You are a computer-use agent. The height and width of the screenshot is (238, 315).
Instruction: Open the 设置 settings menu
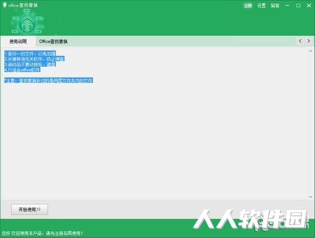pyautogui.click(x=261, y=5)
